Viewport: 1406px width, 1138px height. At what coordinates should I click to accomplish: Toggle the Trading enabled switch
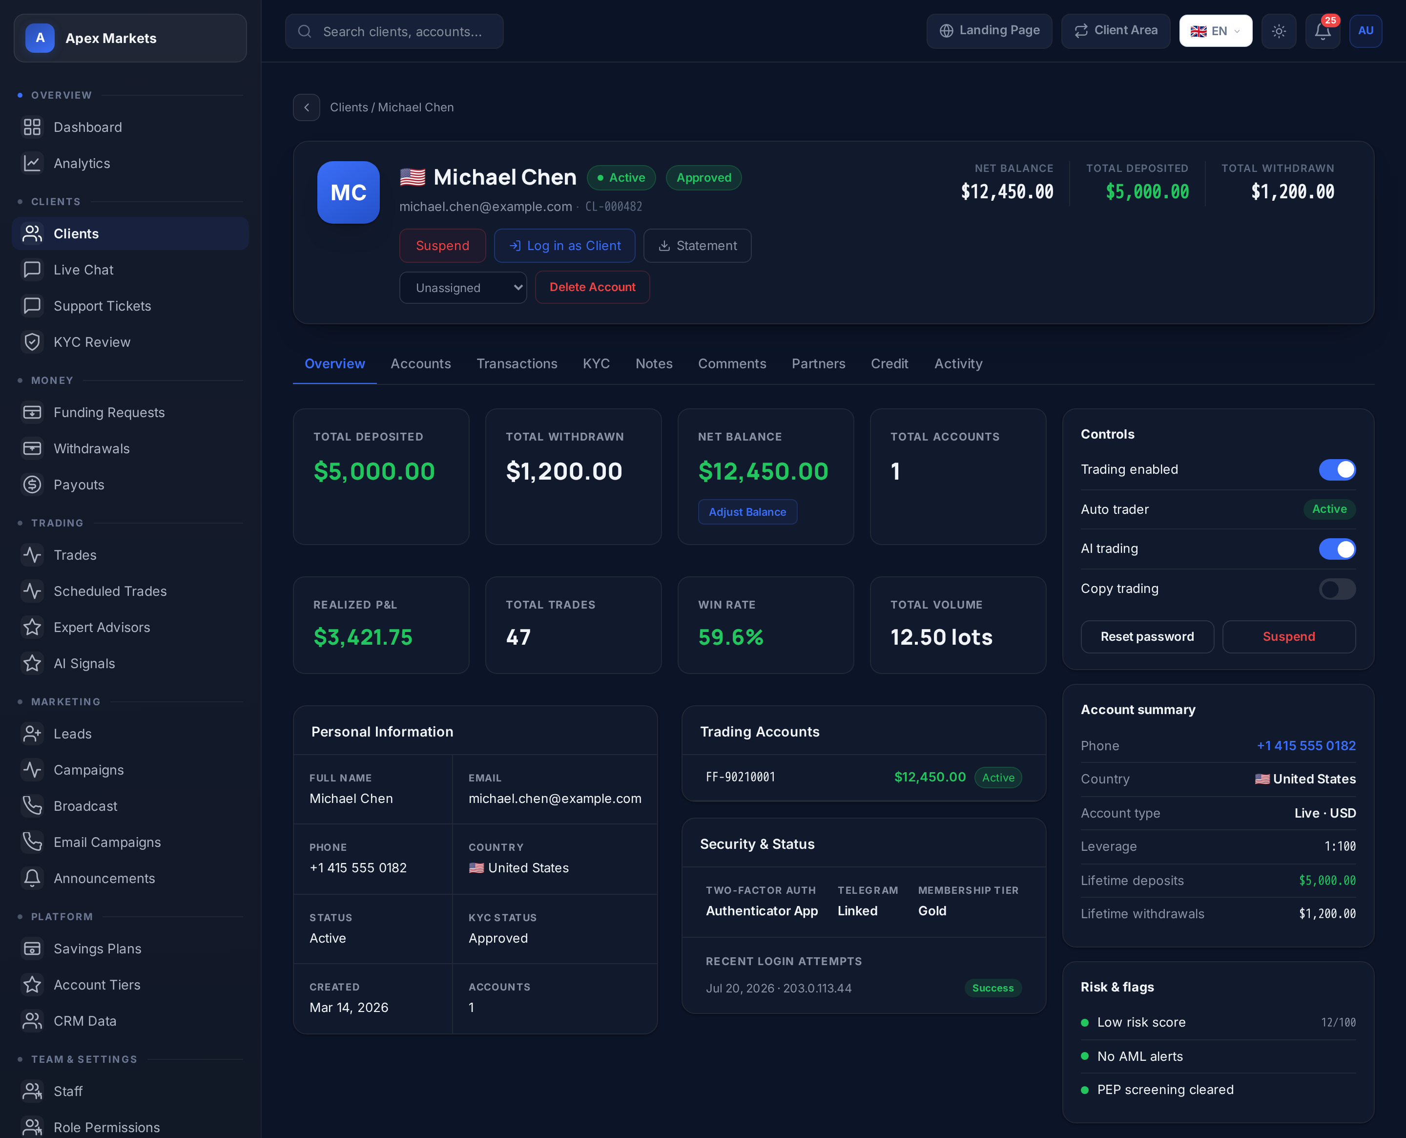click(x=1337, y=469)
